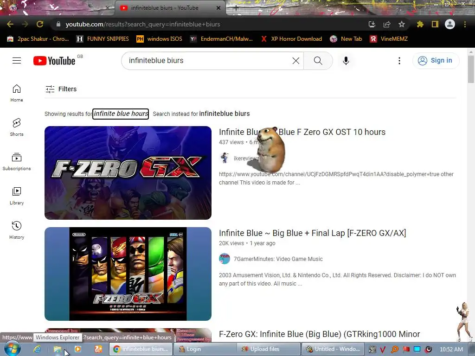
Task: Switch to the Login taskbar window
Action: 205,349
